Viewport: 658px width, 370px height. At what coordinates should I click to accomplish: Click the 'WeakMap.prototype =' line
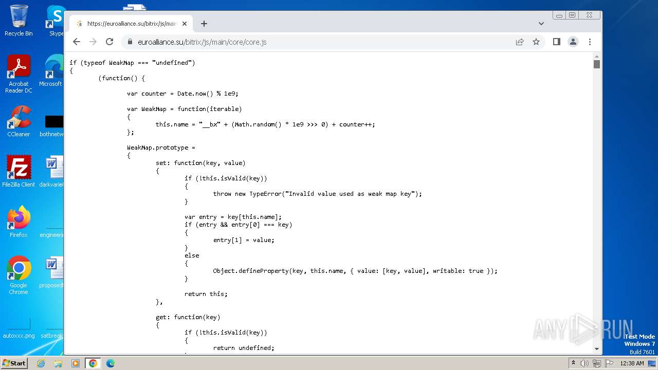(x=161, y=147)
